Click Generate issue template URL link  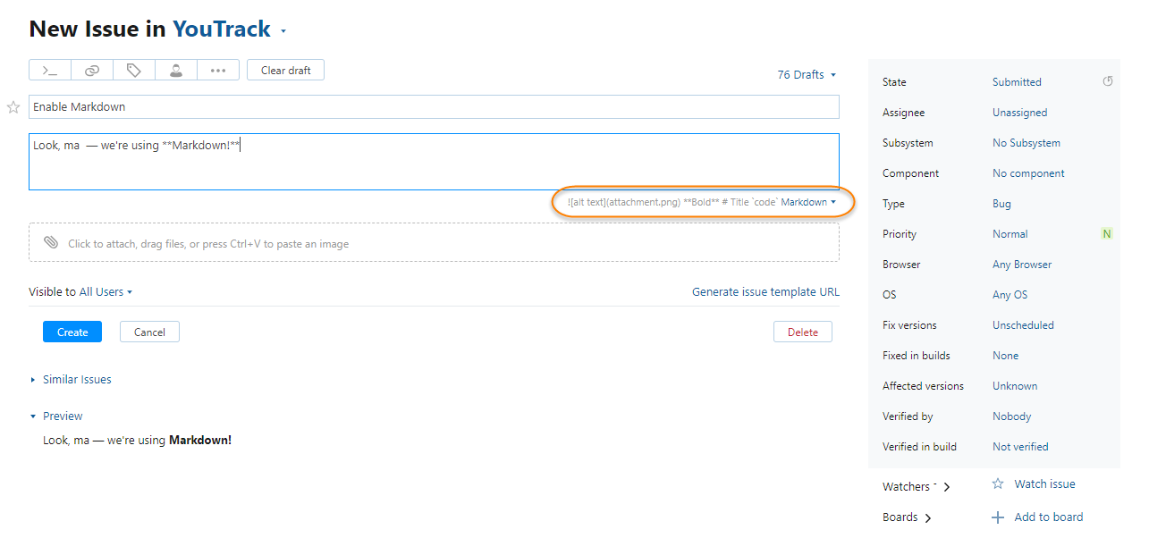click(765, 292)
